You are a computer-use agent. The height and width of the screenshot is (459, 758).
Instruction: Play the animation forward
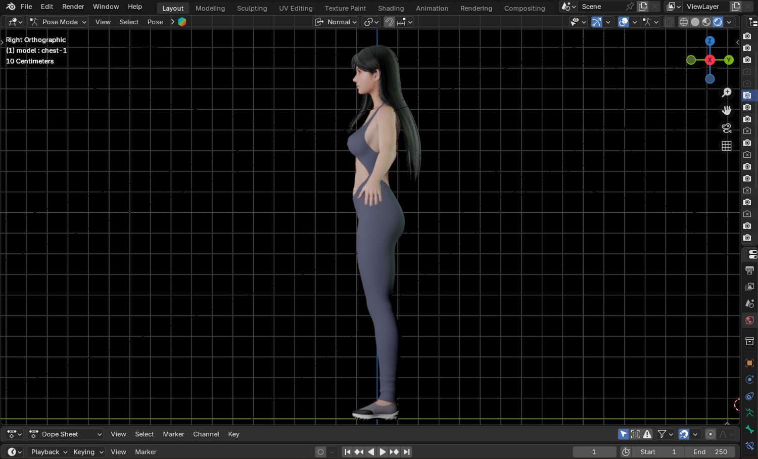coord(383,452)
